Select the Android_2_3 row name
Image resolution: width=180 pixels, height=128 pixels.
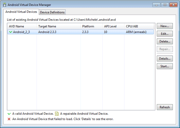click(x=21, y=32)
